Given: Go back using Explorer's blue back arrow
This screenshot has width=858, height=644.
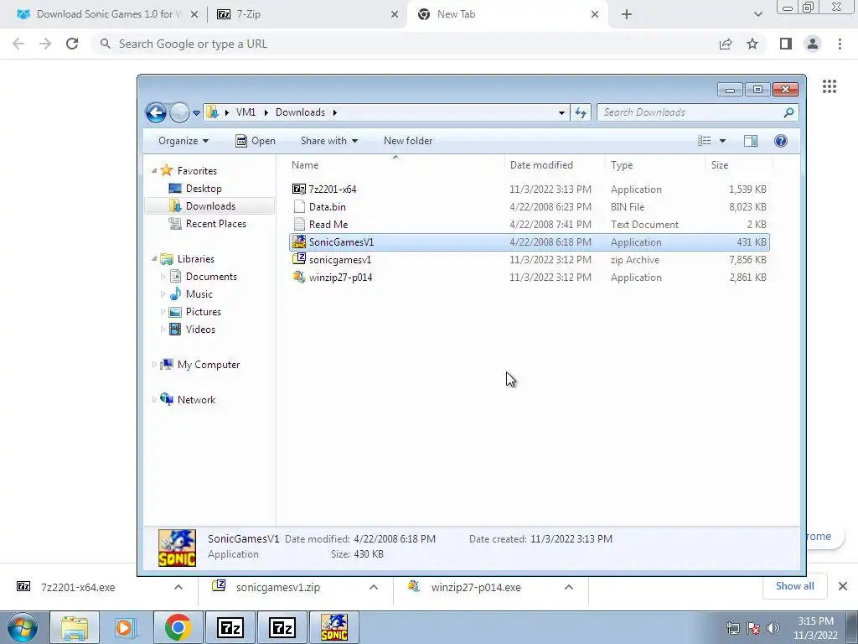Looking at the screenshot, I should tap(156, 113).
